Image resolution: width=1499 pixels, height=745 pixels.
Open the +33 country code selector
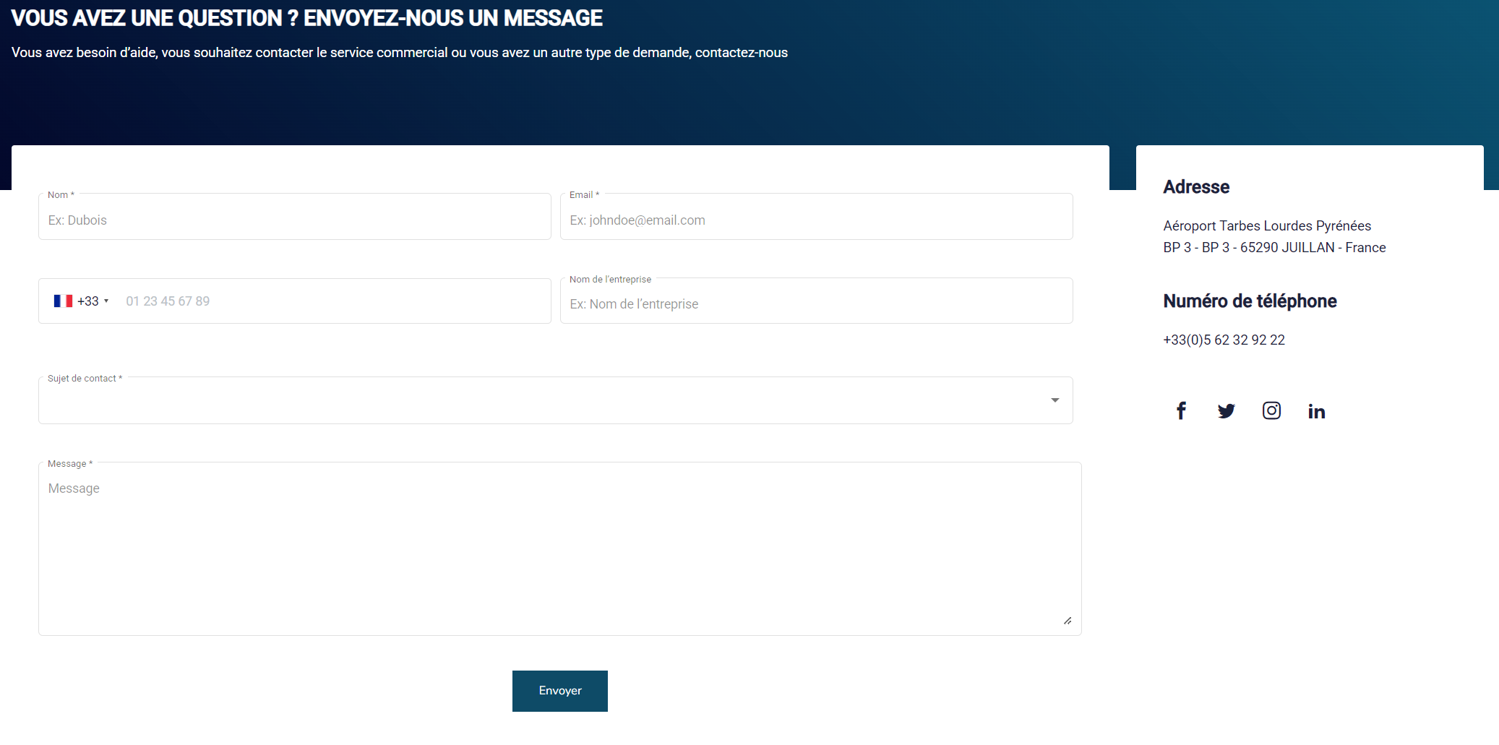coord(92,301)
